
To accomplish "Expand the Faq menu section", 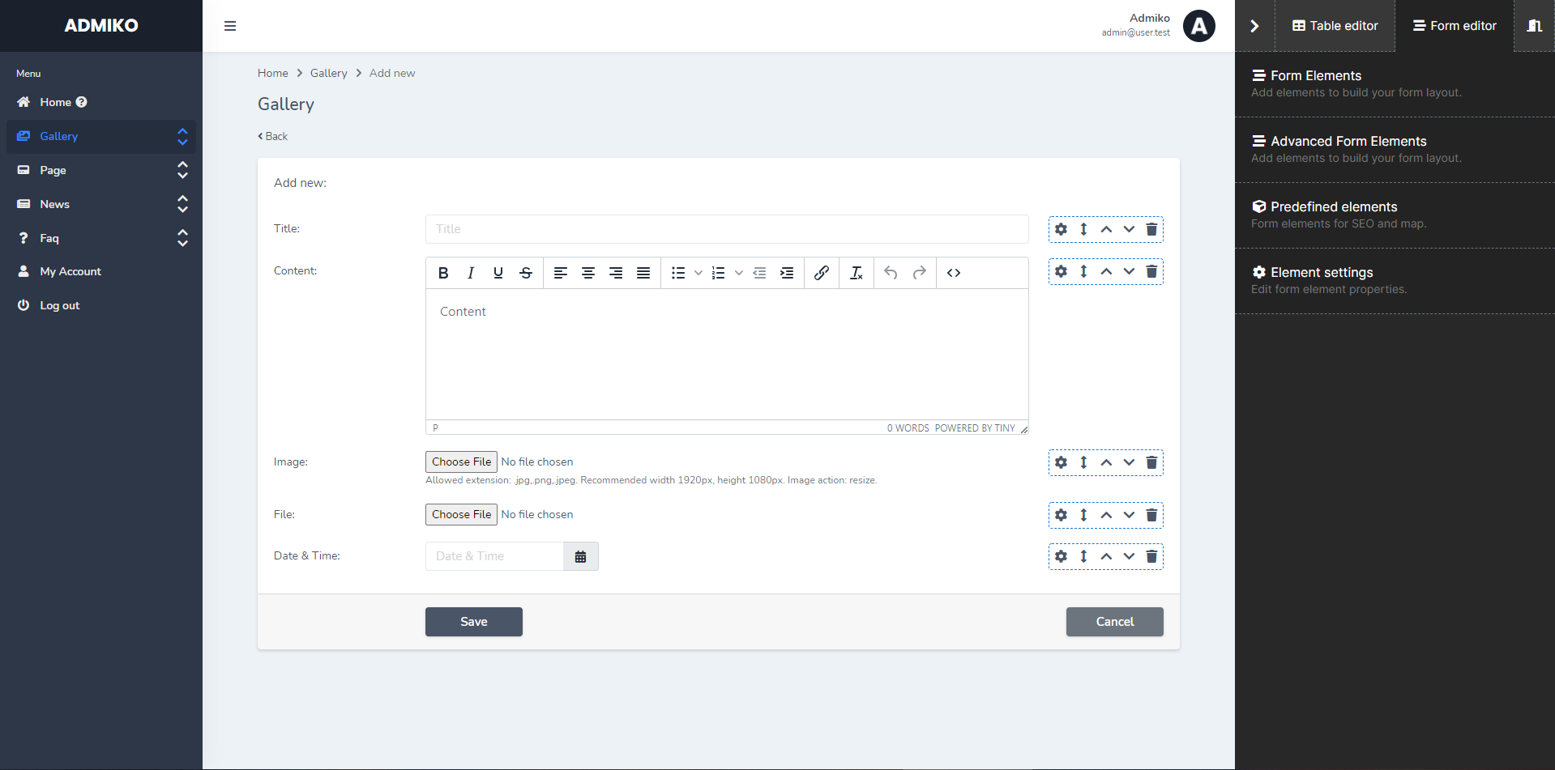I will tap(182, 238).
